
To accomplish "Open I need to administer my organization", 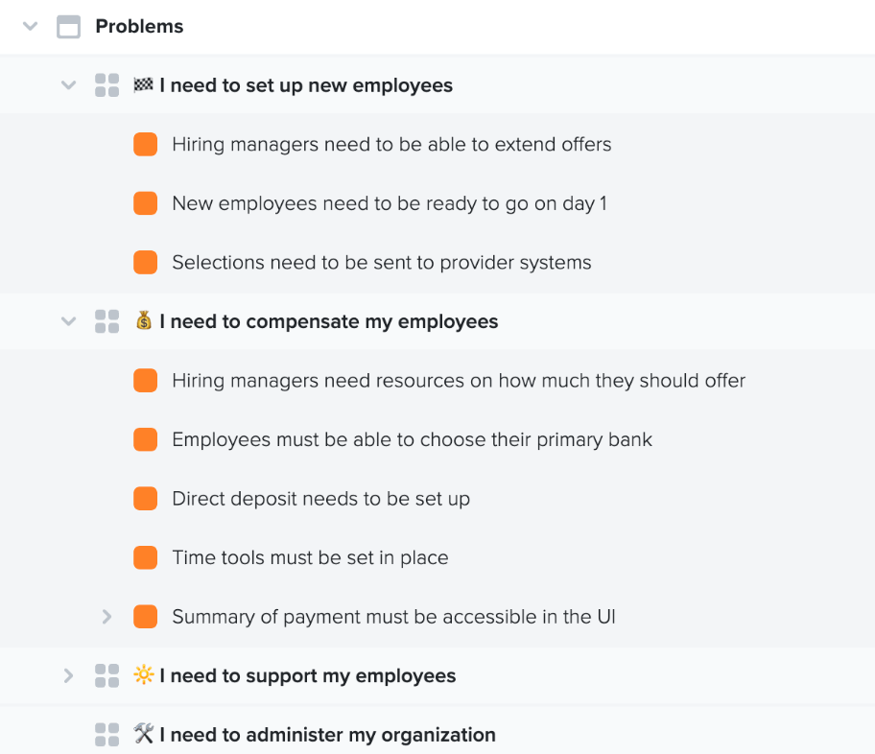I will coord(327,735).
